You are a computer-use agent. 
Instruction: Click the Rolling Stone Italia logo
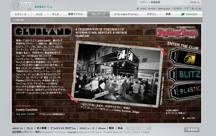pyautogui.click(x=177, y=33)
